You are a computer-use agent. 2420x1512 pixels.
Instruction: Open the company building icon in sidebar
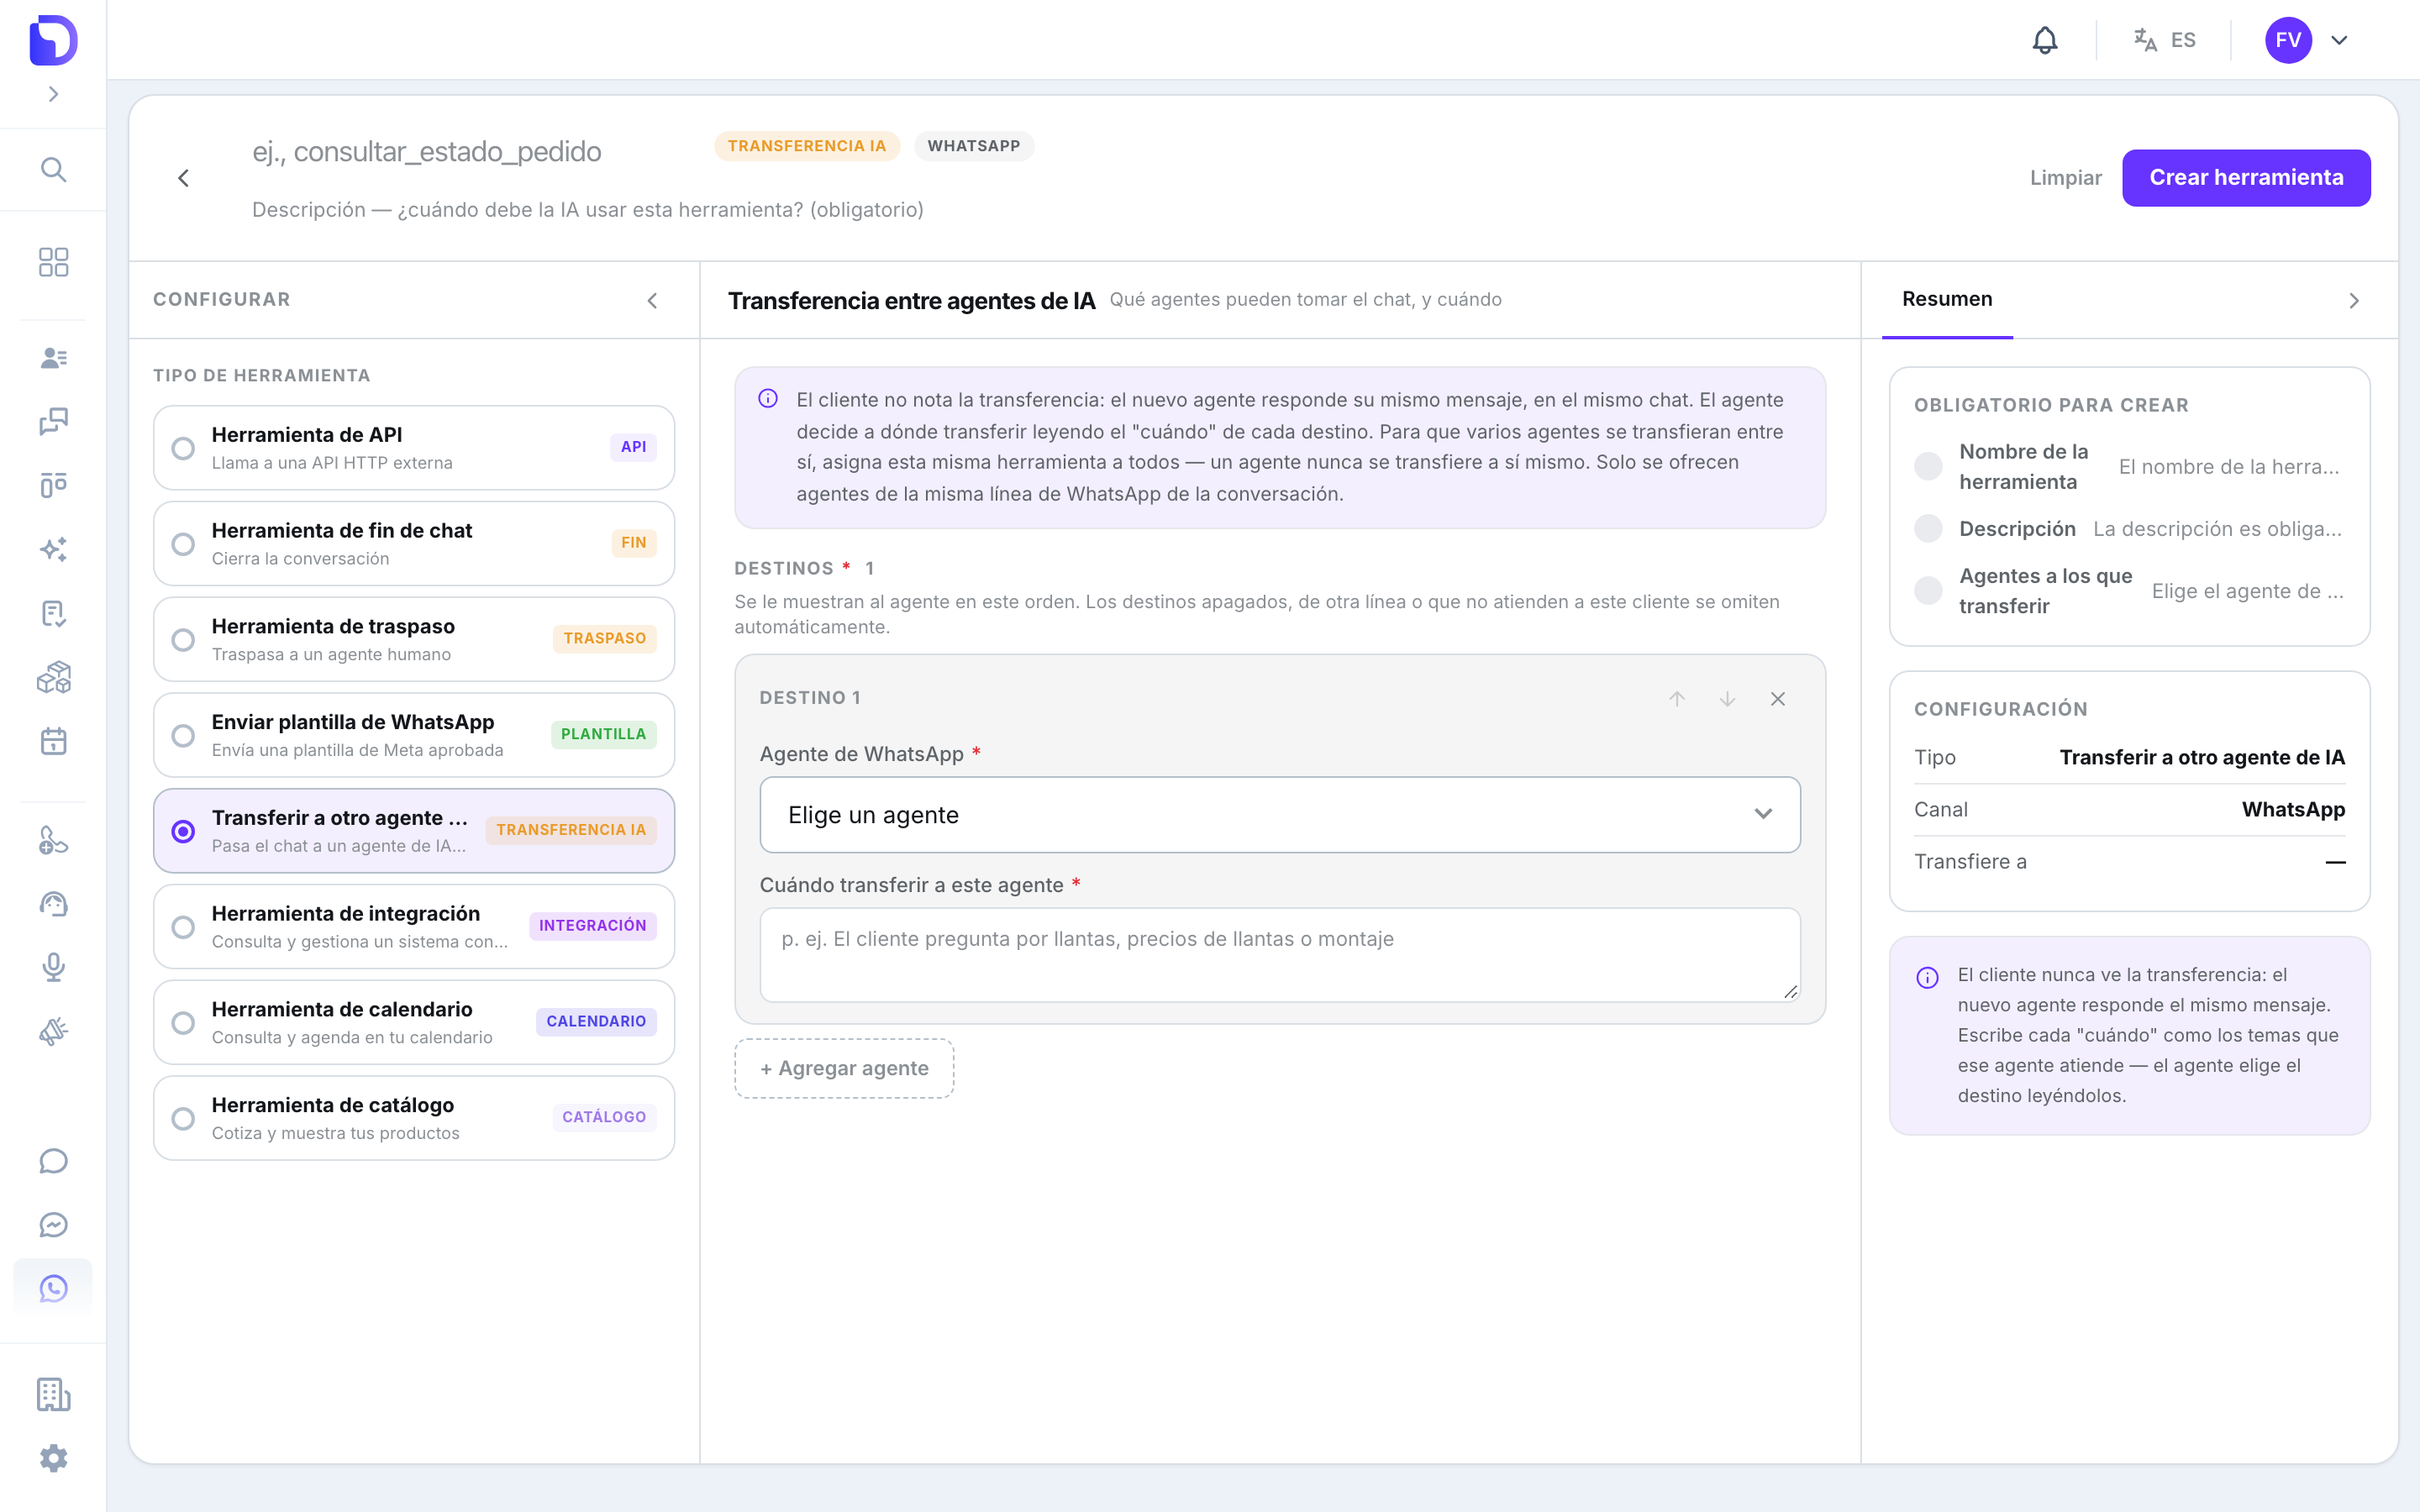tap(53, 1394)
